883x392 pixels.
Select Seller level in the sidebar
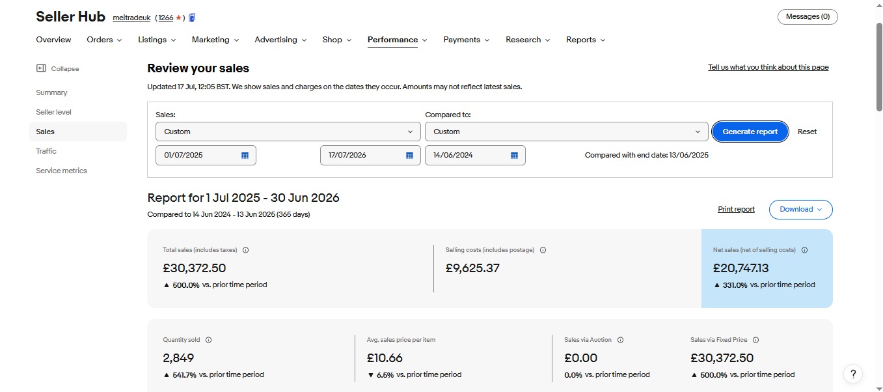53,112
